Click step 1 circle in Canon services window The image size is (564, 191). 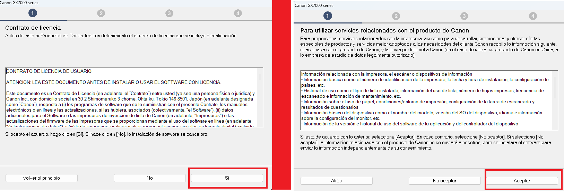pos(328,16)
